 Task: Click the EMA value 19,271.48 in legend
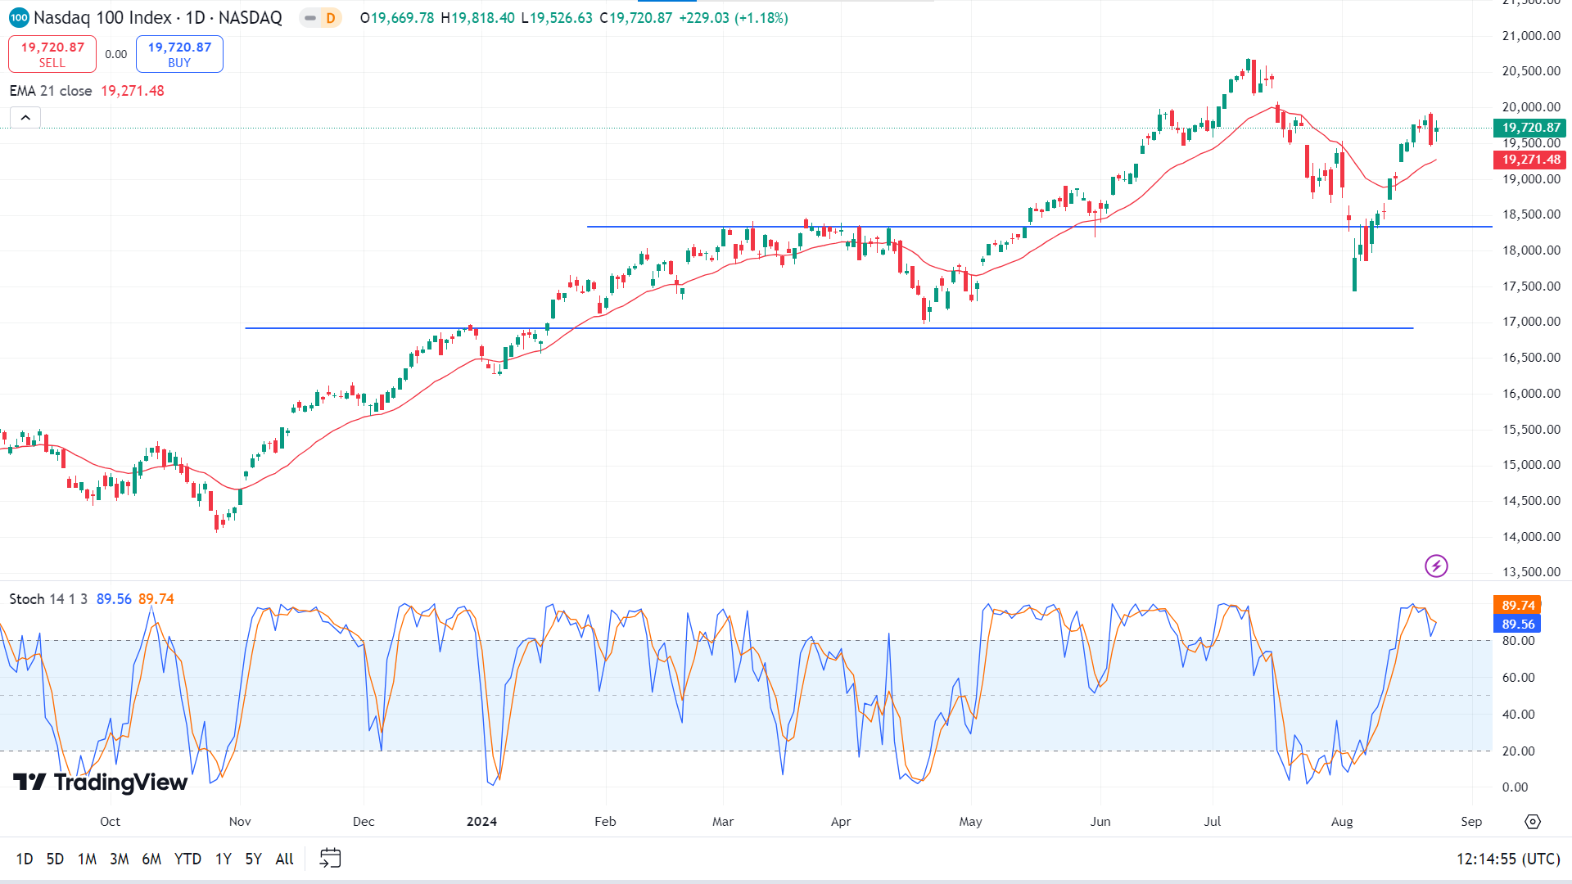(133, 91)
